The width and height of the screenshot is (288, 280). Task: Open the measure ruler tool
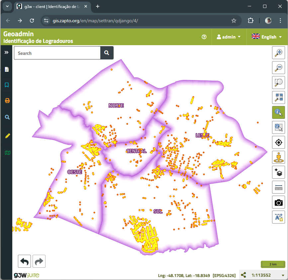coord(278,187)
